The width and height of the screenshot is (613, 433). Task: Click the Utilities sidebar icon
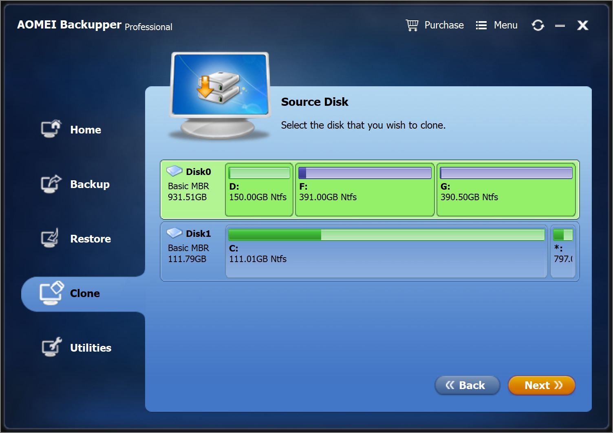click(52, 347)
